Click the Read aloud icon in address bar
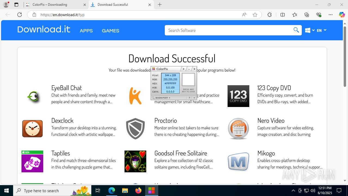Screen dimensions: 348x196 [244, 15]
